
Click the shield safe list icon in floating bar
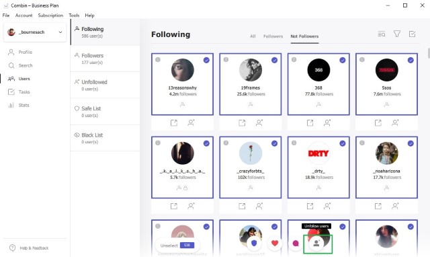click(254, 243)
